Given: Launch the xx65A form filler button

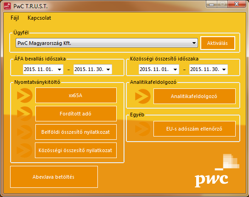Looking at the screenshot, I should click(x=76, y=95).
